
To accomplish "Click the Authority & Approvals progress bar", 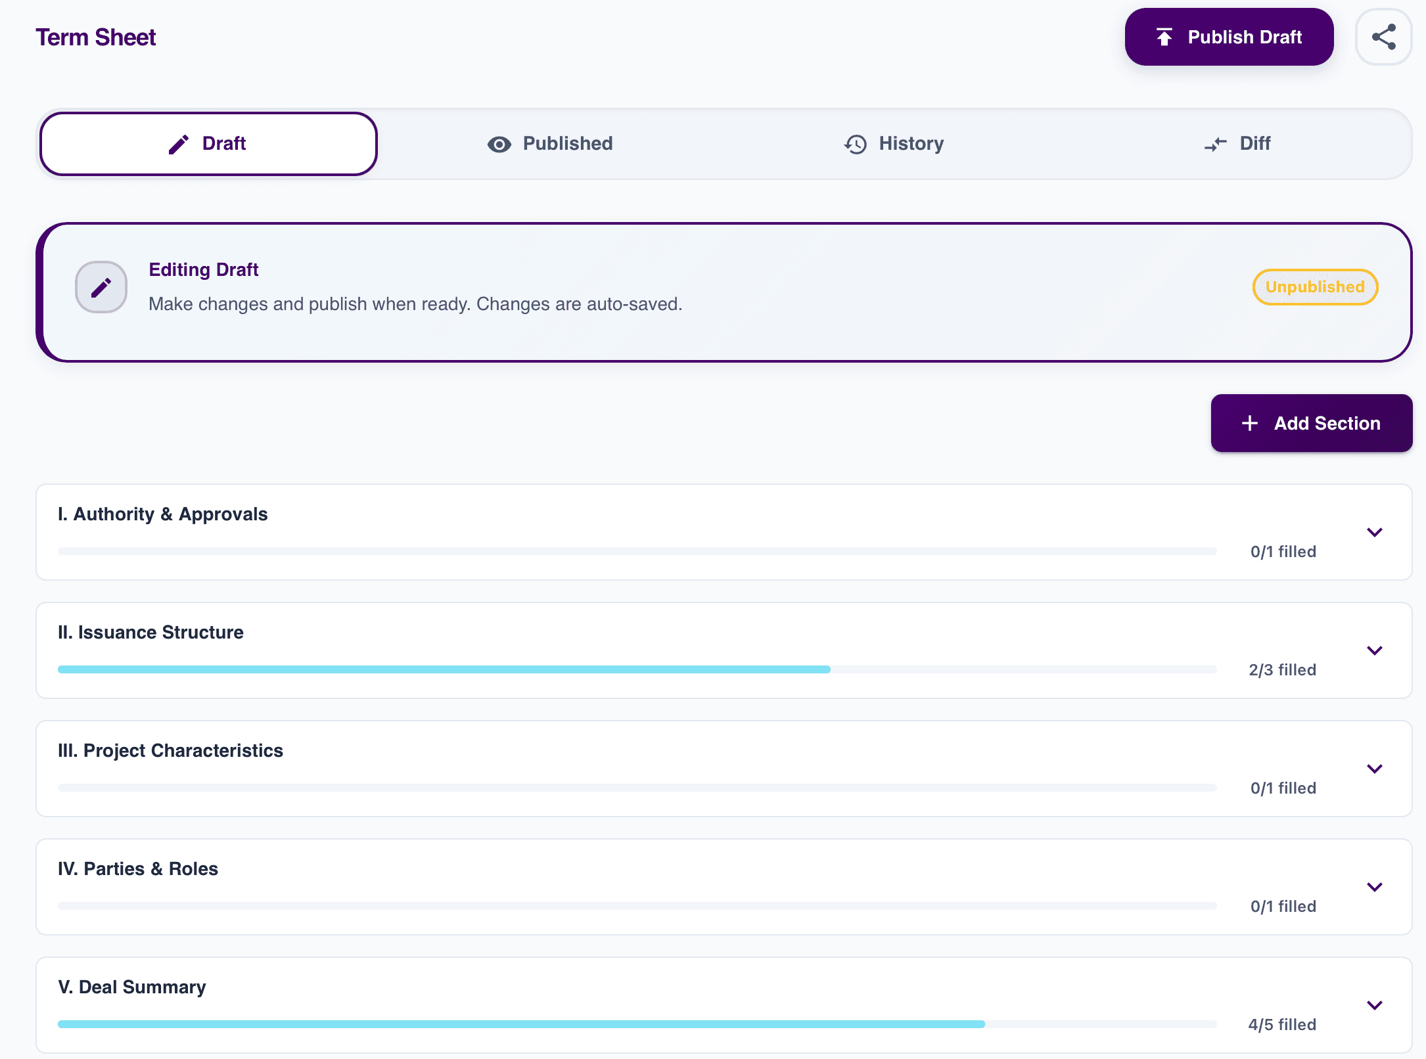I will tap(637, 551).
